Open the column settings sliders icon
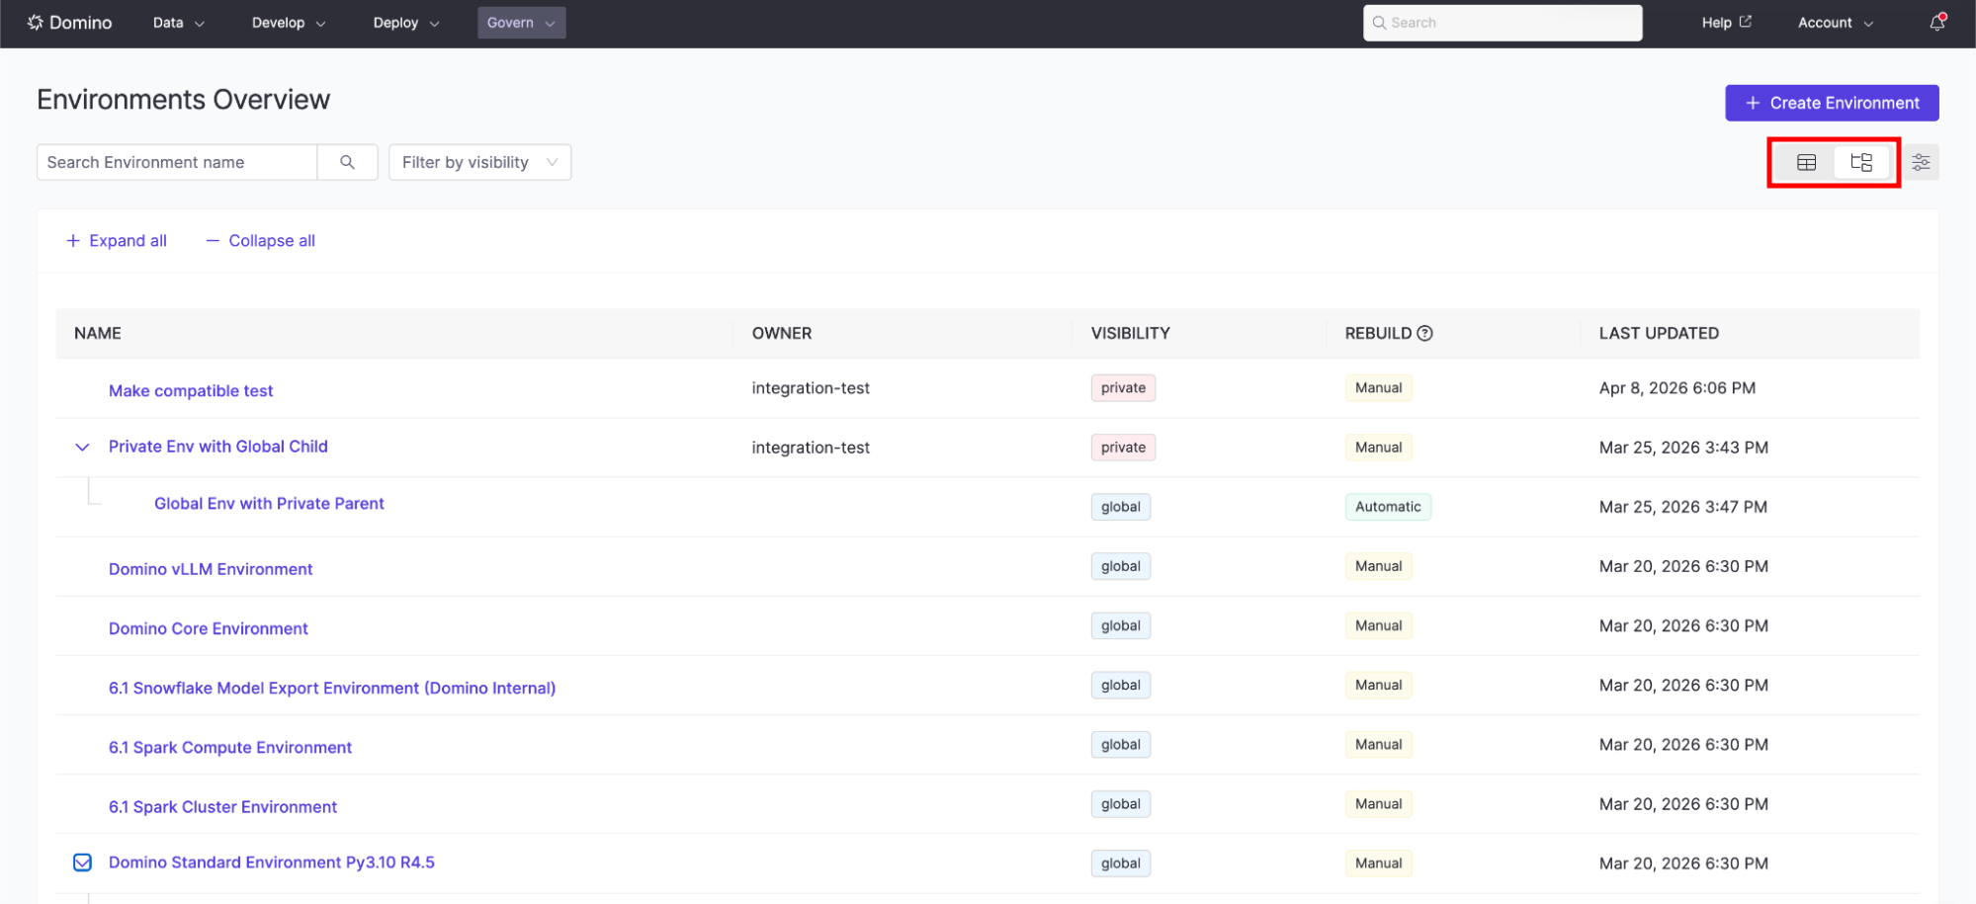 tap(1921, 163)
